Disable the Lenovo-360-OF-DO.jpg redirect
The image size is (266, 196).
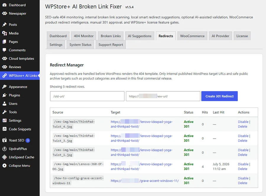(243, 164)
